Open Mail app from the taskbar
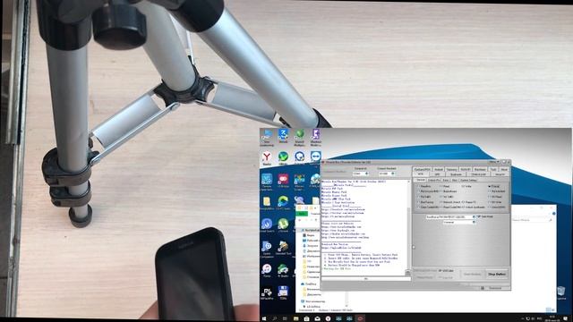Screen dimensions: 573x322 (x=317, y=318)
